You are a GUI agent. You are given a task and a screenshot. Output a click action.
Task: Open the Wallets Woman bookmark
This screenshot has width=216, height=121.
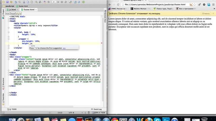pos(140,9)
